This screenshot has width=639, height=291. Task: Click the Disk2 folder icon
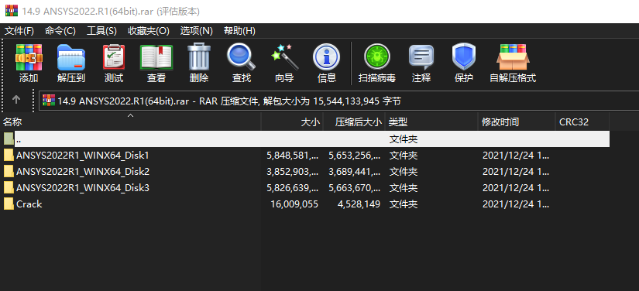click(x=9, y=171)
